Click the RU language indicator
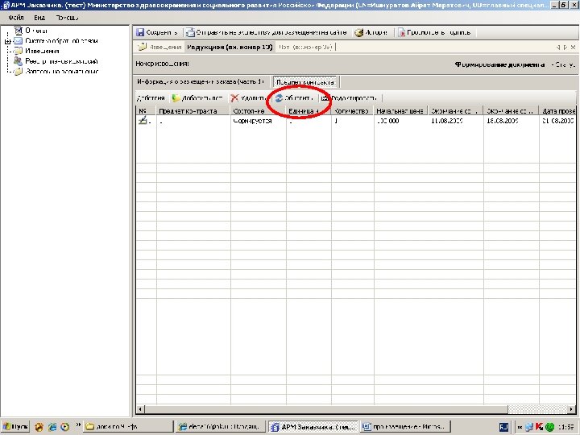The height and width of the screenshot is (435, 580). click(503, 427)
